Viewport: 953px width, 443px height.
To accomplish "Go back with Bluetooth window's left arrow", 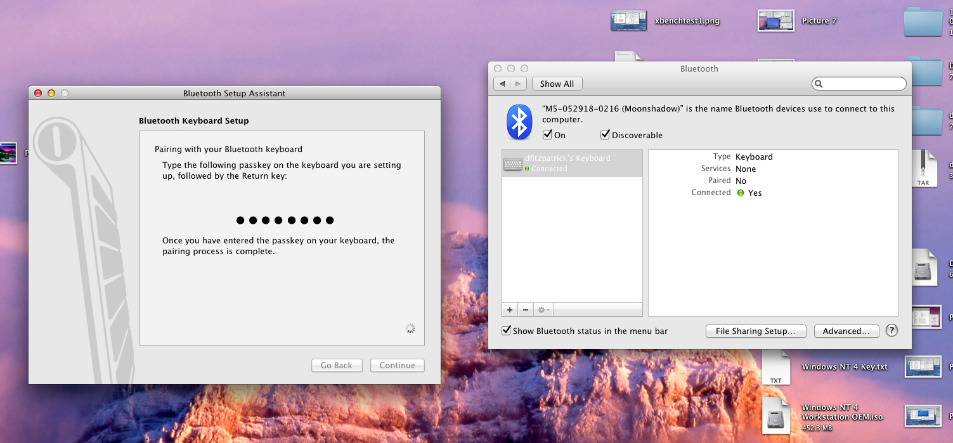I will point(502,84).
